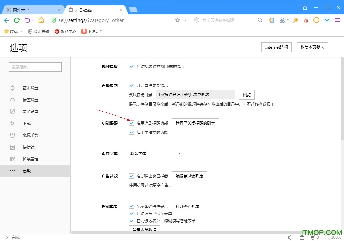Select 下载 in the settings sidebar
This screenshot has width=344, height=241.
pyautogui.click(x=27, y=123)
